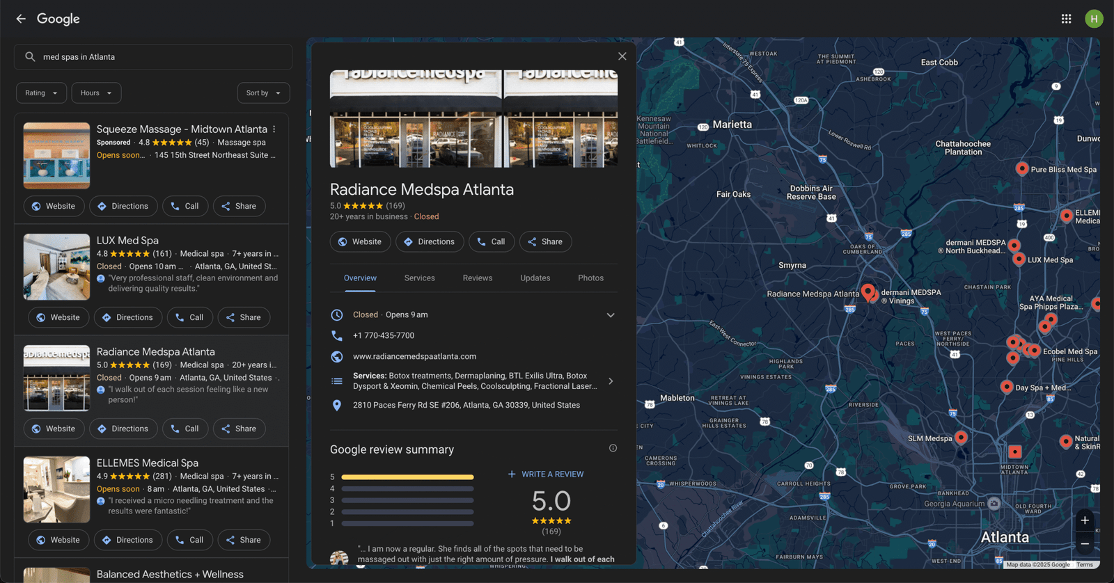Select the Ecobel Med Spa map pin

(x=1035, y=351)
